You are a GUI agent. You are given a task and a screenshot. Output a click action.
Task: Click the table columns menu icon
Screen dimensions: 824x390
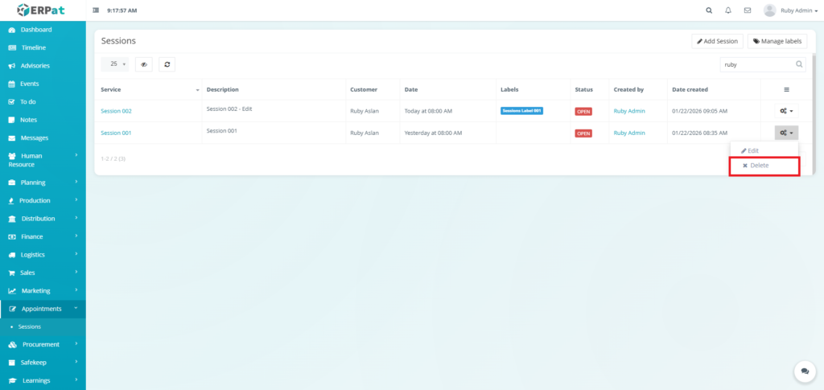(786, 89)
